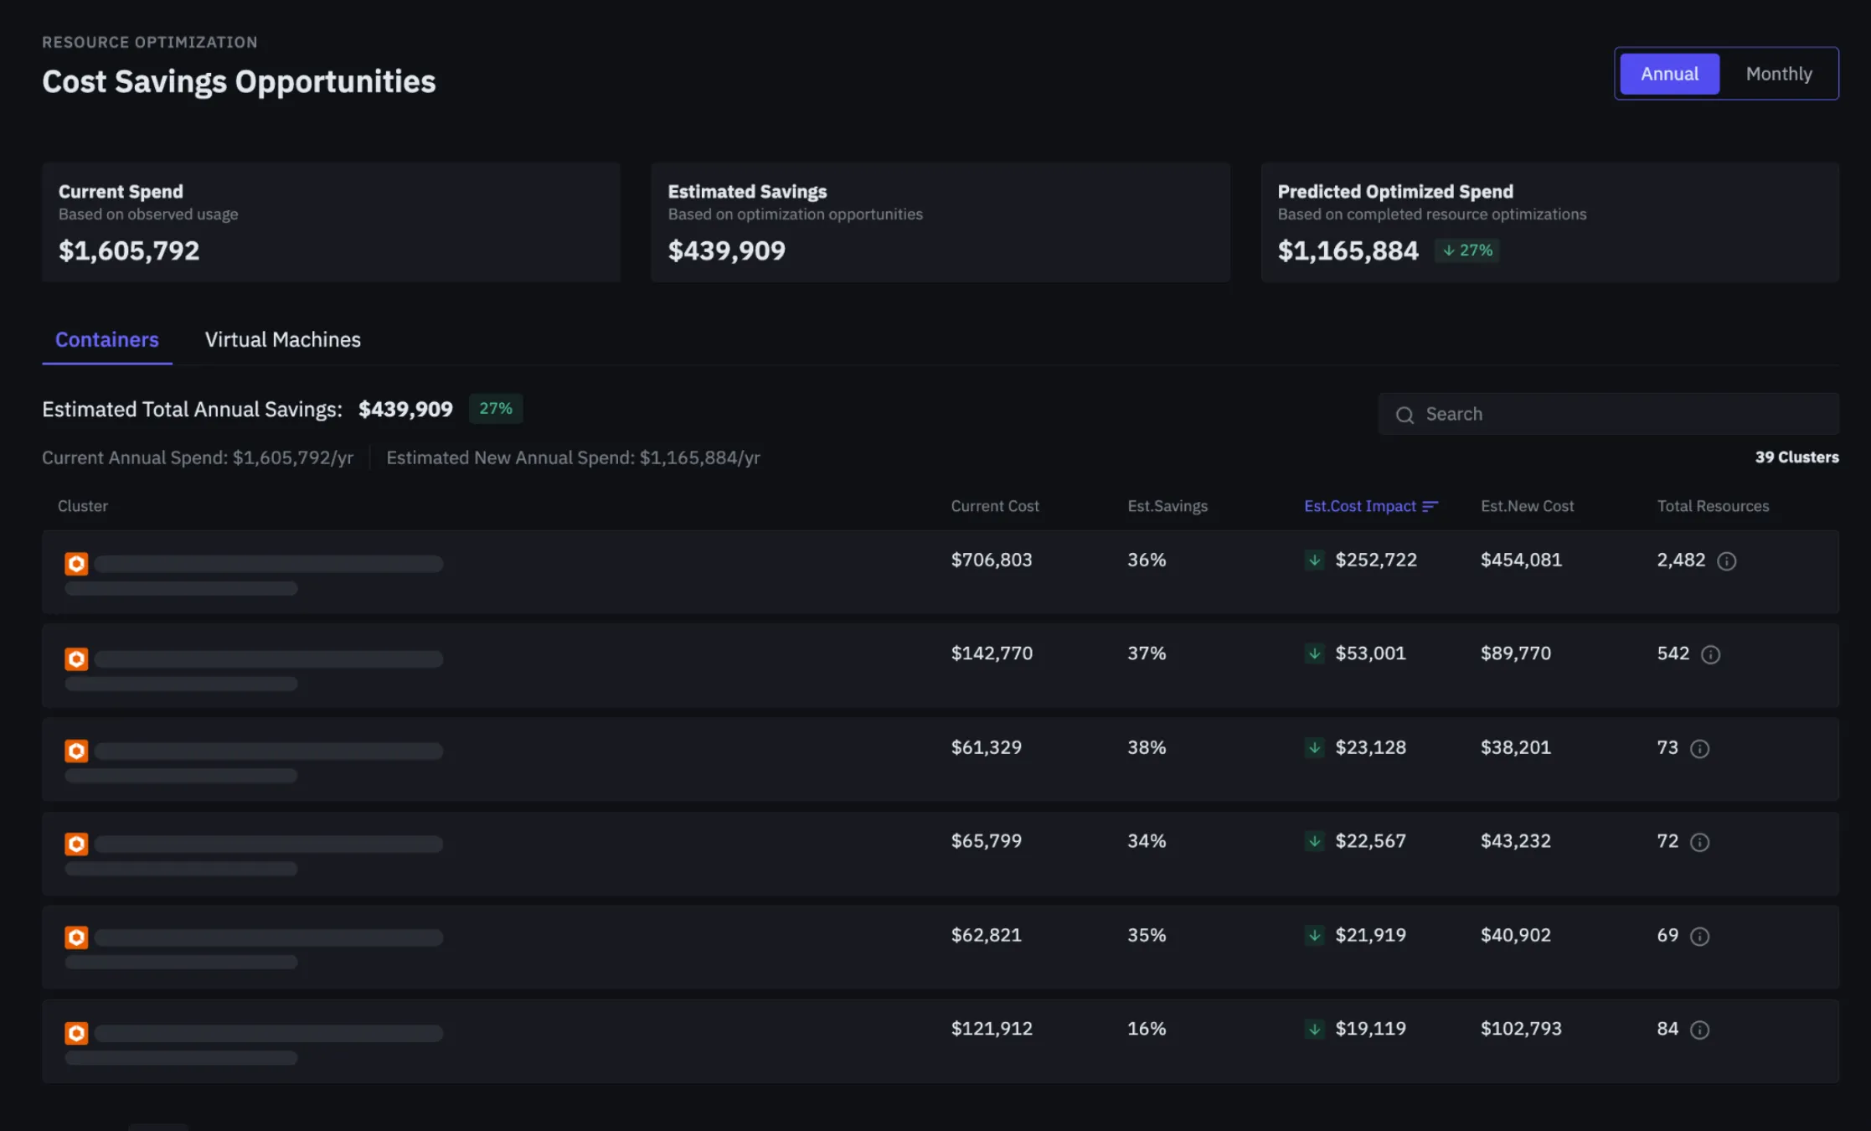Select the Annual view toggle
Image resolution: width=1871 pixels, height=1131 pixels.
[x=1669, y=74]
